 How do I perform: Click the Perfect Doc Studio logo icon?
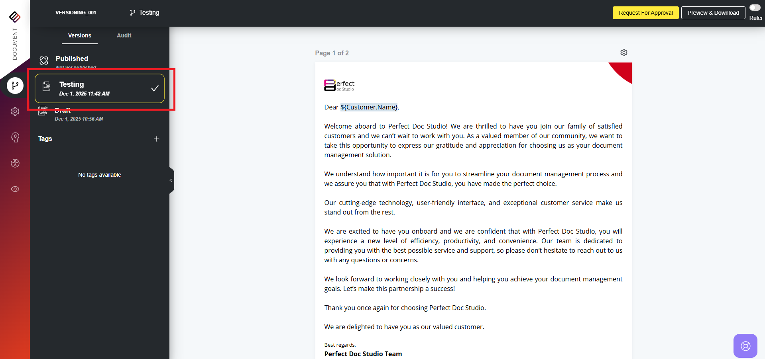[15, 17]
